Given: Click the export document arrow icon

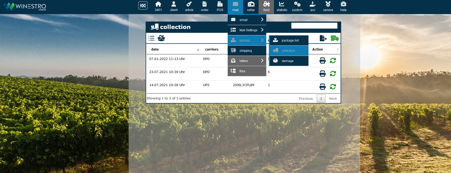Looking at the screenshot, I should [x=323, y=38].
